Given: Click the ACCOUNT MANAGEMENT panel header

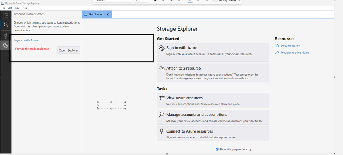Looking at the screenshot, I should 28,14.
